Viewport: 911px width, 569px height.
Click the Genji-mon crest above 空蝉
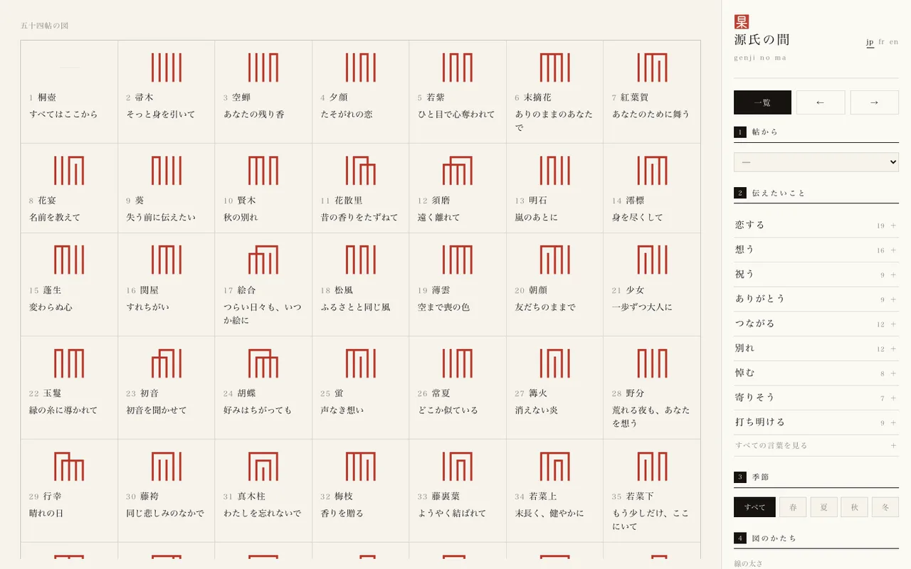pyautogui.click(x=263, y=68)
